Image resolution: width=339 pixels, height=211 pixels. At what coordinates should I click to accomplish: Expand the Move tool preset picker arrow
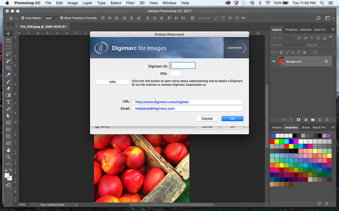click(x=16, y=18)
